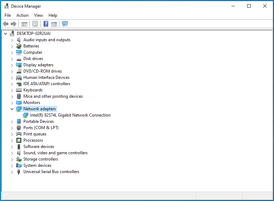274x201 pixels.
Task: Click Show/Hide Action Pane toolbar icon
Action: pyautogui.click(x=54, y=24)
